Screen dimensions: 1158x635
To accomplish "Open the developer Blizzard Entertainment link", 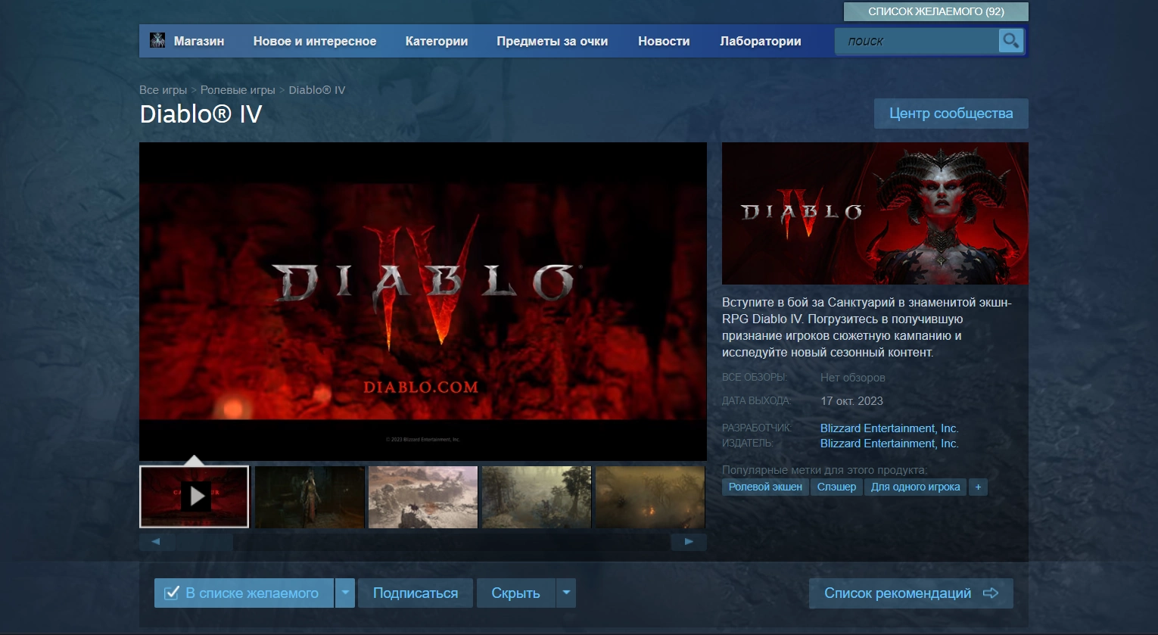I will pos(889,428).
